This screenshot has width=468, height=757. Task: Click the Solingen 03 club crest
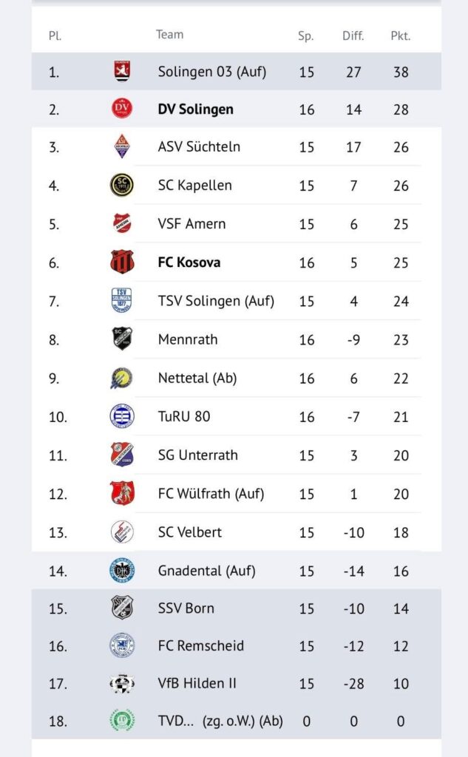(x=122, y=71)
